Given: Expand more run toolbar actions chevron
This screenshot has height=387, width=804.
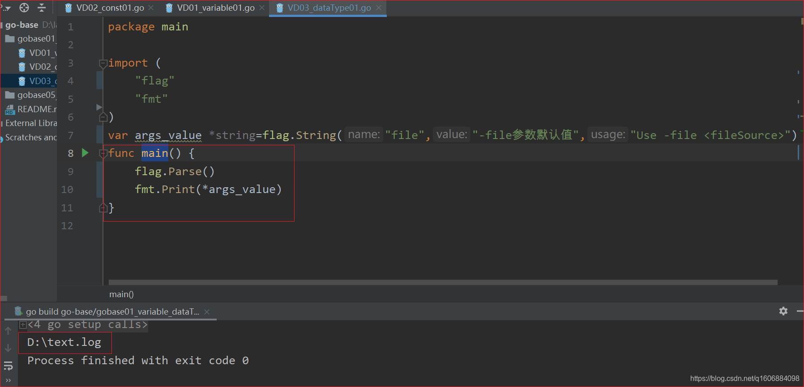Looking at the screenshot, I should [x=8, y=381].
